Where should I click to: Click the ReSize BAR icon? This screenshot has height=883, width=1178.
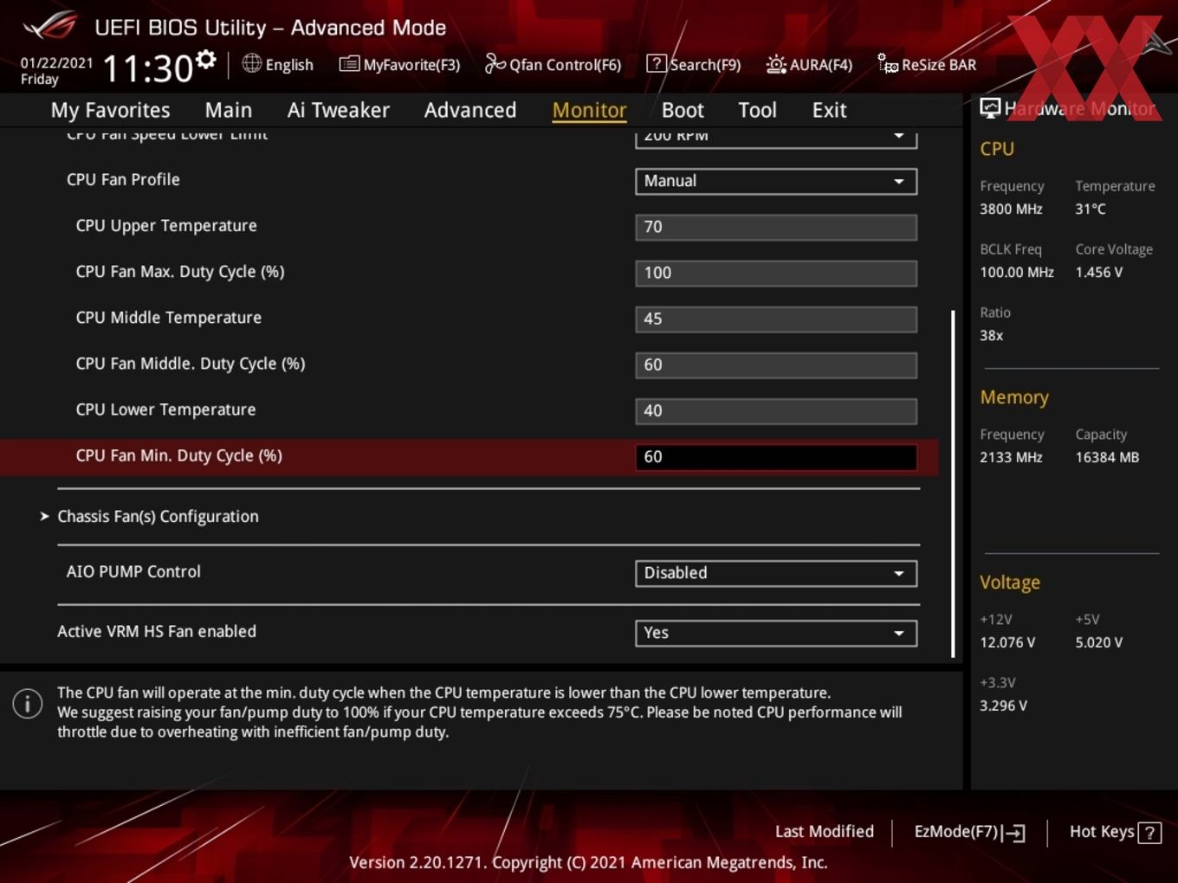pyautogui.click(x=888, y=64)
